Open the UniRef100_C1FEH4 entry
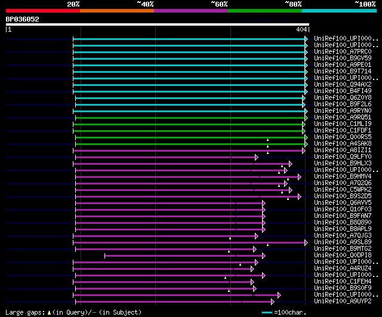This screenshot has width=382, height=317. pyautogui.click(x=343, y=282)
